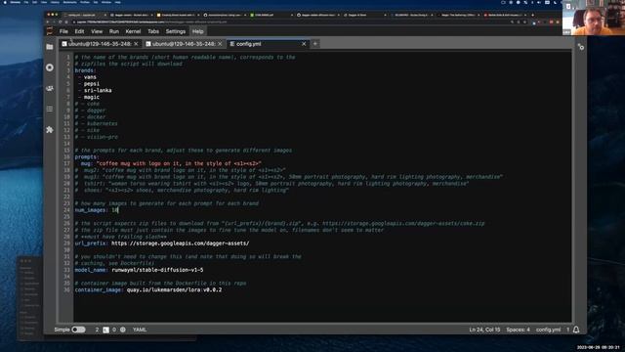Click the 'vans' brand entry
Screen dimensions: 625x352
(90, 77)
